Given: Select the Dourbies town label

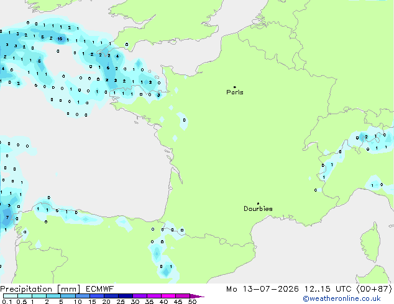Looking at the screenshot, I should point(258,208).
